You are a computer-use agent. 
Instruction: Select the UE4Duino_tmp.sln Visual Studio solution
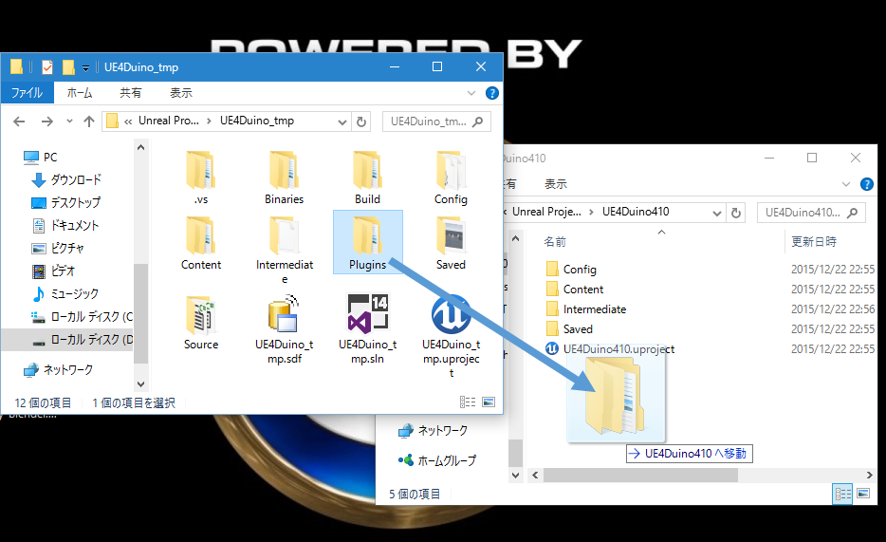pyautogui.click(x=367, y=329)
